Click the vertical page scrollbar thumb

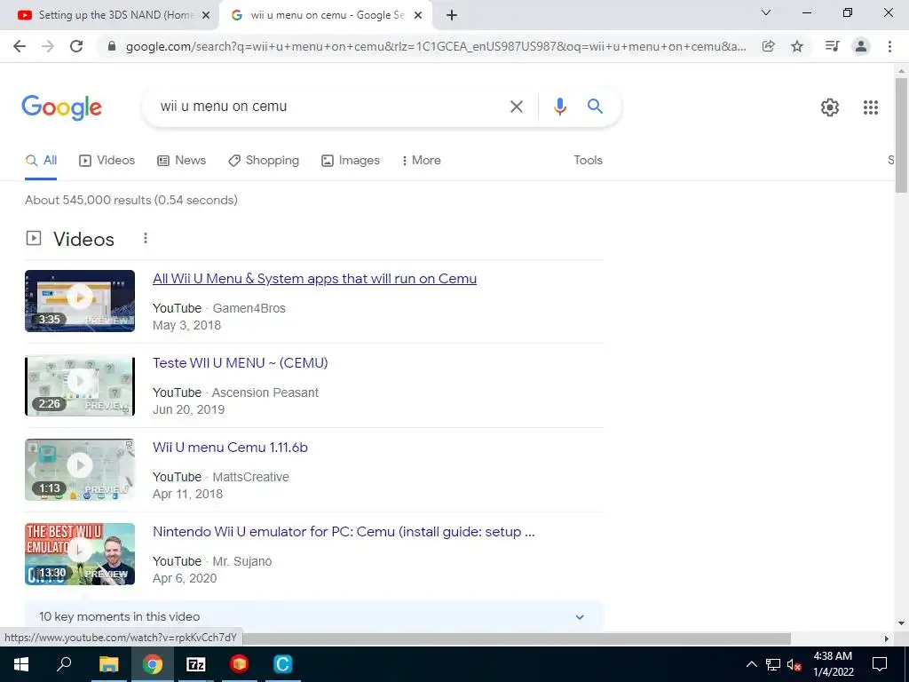(901, 135)
